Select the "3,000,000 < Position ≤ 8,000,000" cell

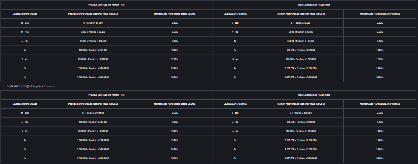point(93,77)
